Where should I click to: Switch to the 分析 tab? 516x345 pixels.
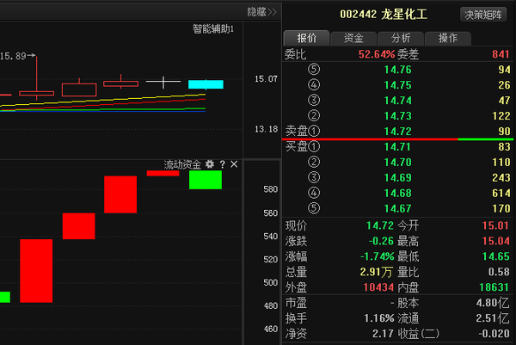tap(401, 38)
